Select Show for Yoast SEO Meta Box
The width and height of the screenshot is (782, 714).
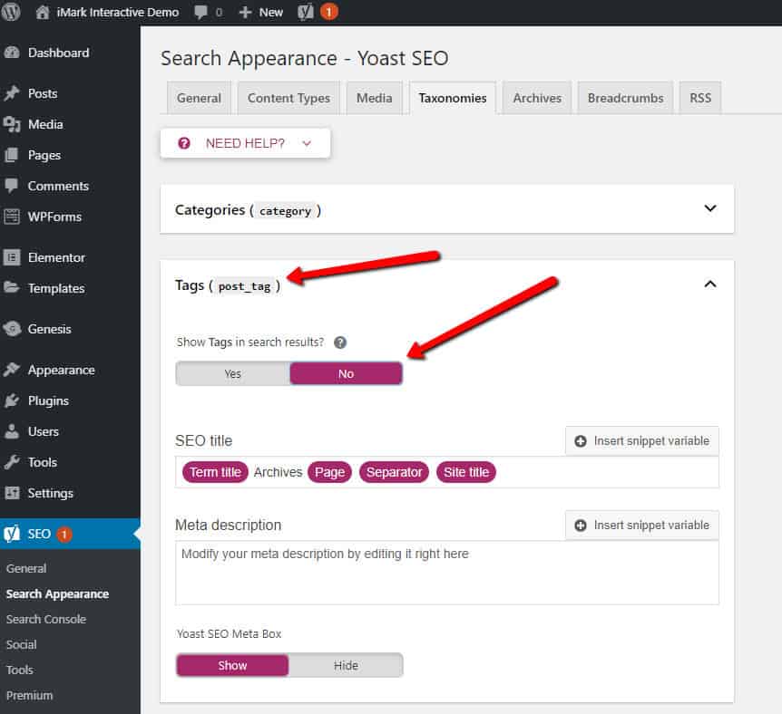coord(232,665)
